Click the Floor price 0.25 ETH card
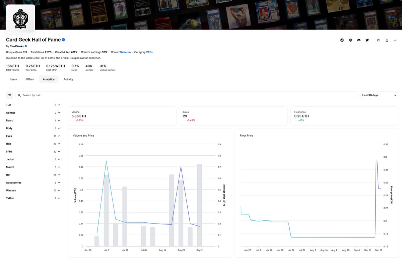 point(344,116)
